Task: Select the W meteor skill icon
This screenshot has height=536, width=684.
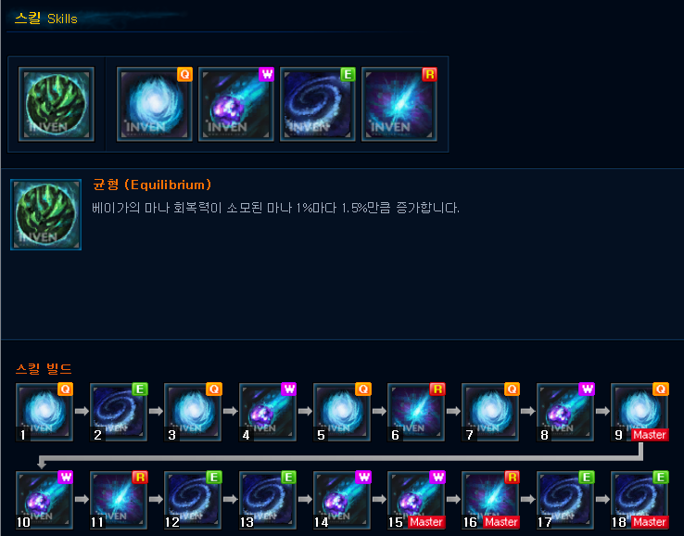Action: click(236, 104)
